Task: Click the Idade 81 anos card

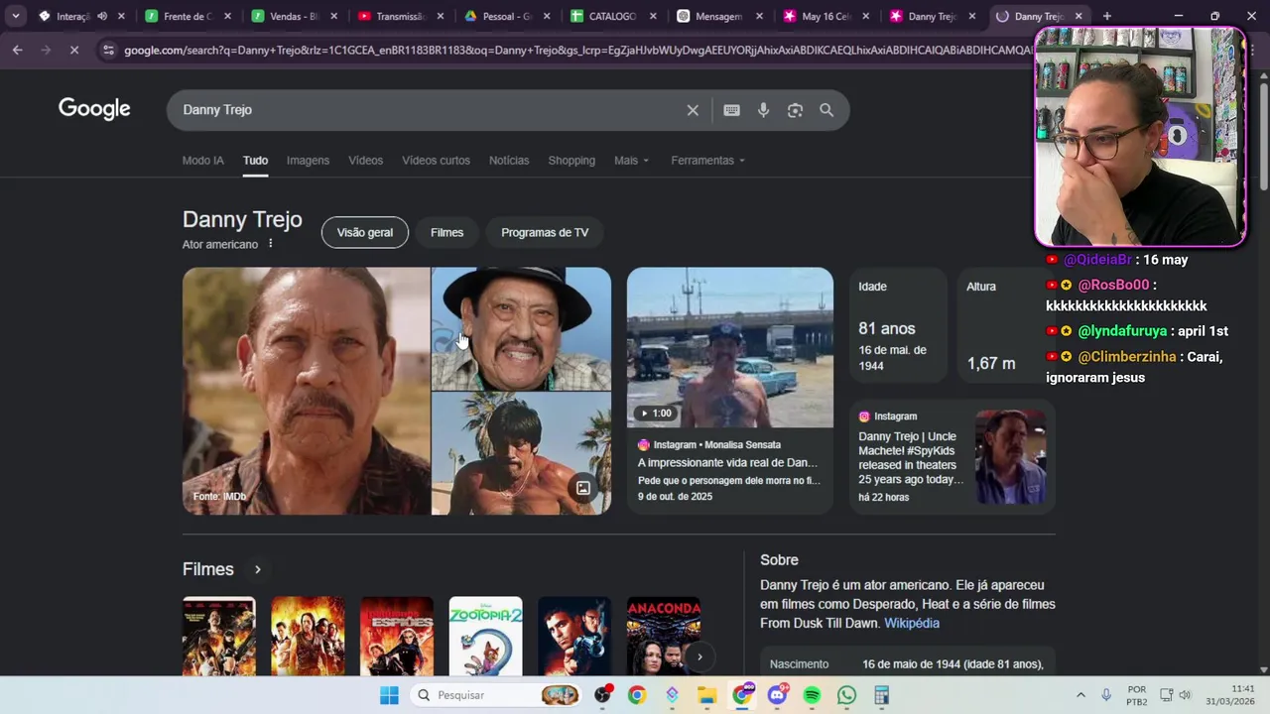Action: pos(898,325)
